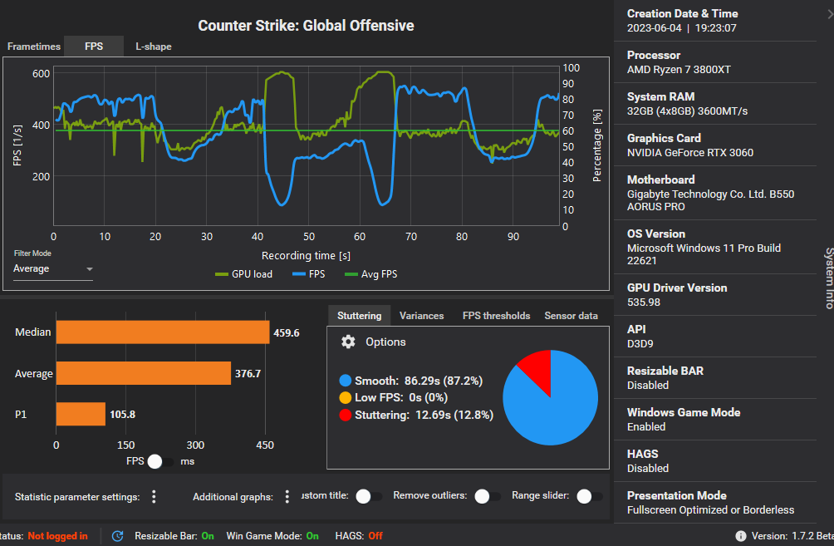Click the GPU load legend entry
The height and width of the screenshot is (546, 834).
pos(243,274)
